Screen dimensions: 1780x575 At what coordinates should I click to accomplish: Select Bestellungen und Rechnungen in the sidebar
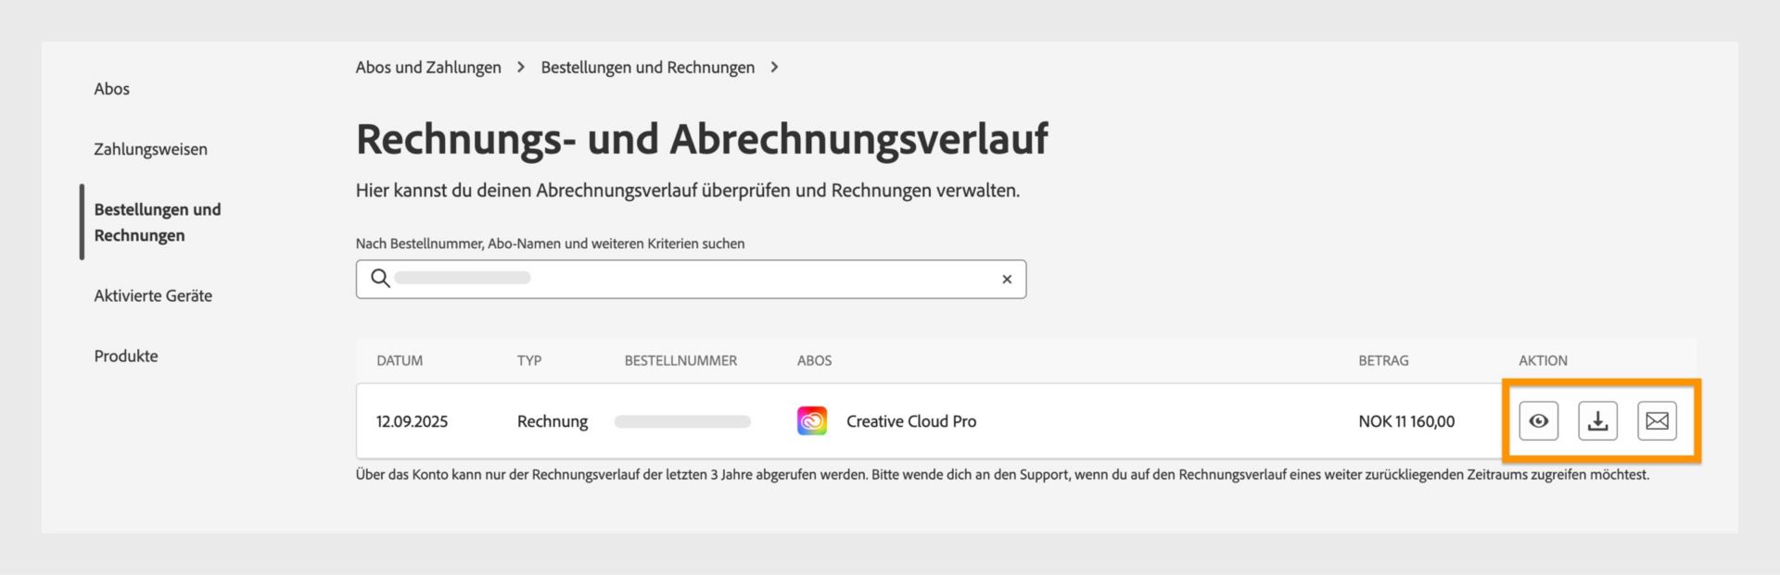coord(158,222)
